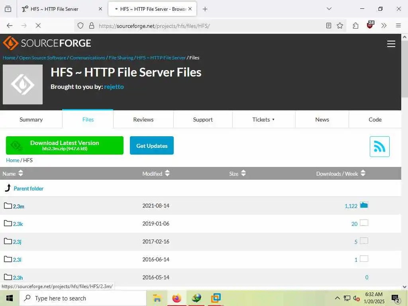Expand the Tickets dropdown
The width and height of the screenshot is (408, 306).
click(x=264, y=120)
